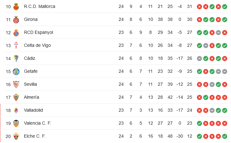Click the Valencia C. F. bat crest
The image size is (231, 143).
[x=16, y=123]
